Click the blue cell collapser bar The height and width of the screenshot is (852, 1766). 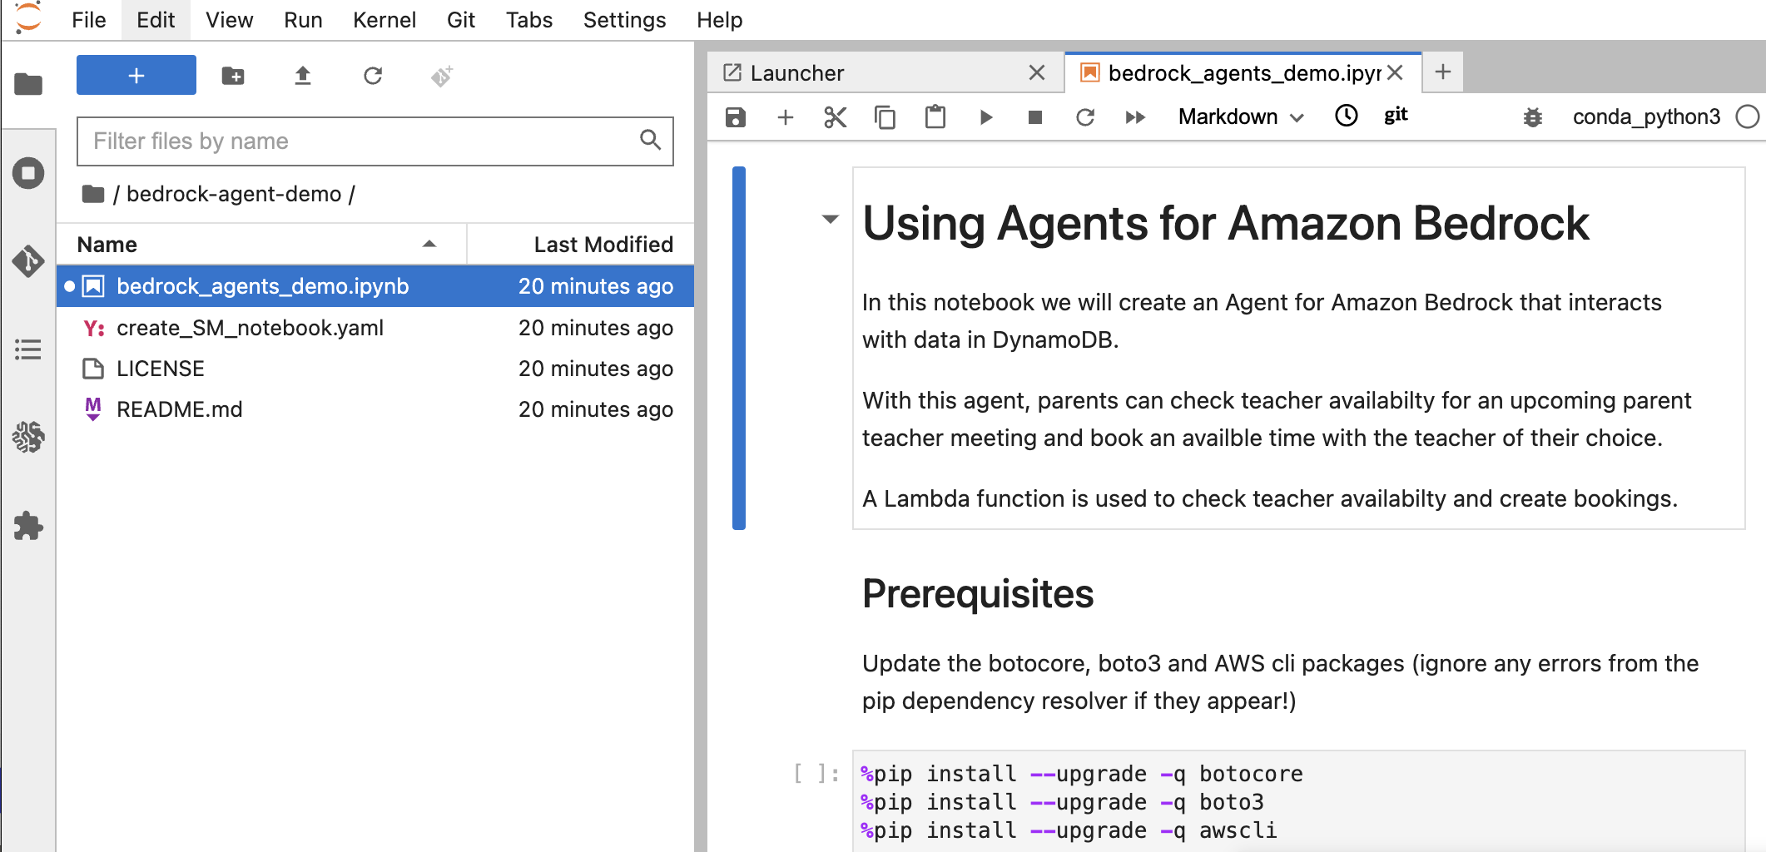pyautogui.click(x=739, y=348)
